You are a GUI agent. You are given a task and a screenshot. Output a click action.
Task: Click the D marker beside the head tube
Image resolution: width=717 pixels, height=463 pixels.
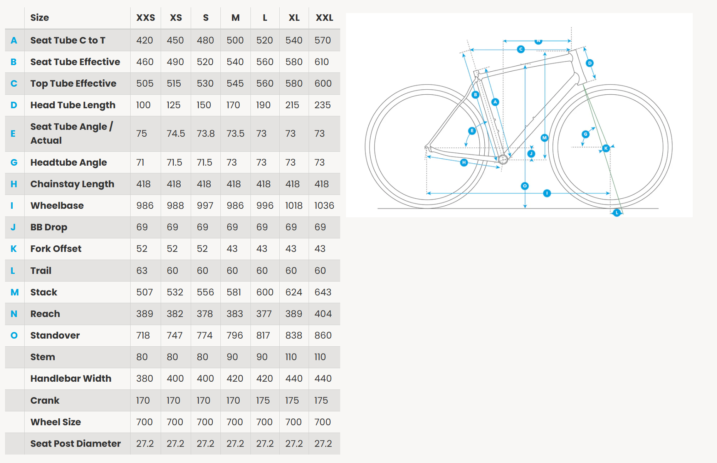[589, 63]
